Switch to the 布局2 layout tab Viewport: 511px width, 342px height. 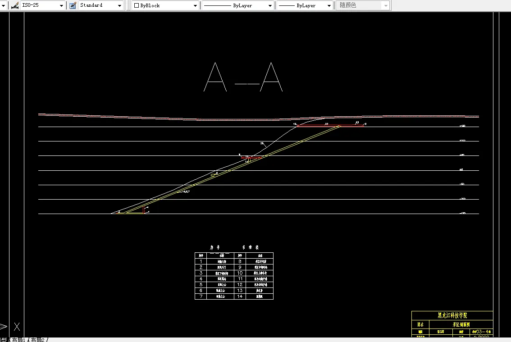[x=38, y=340]
